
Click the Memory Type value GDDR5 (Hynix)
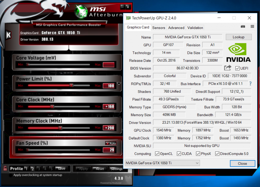174,107
